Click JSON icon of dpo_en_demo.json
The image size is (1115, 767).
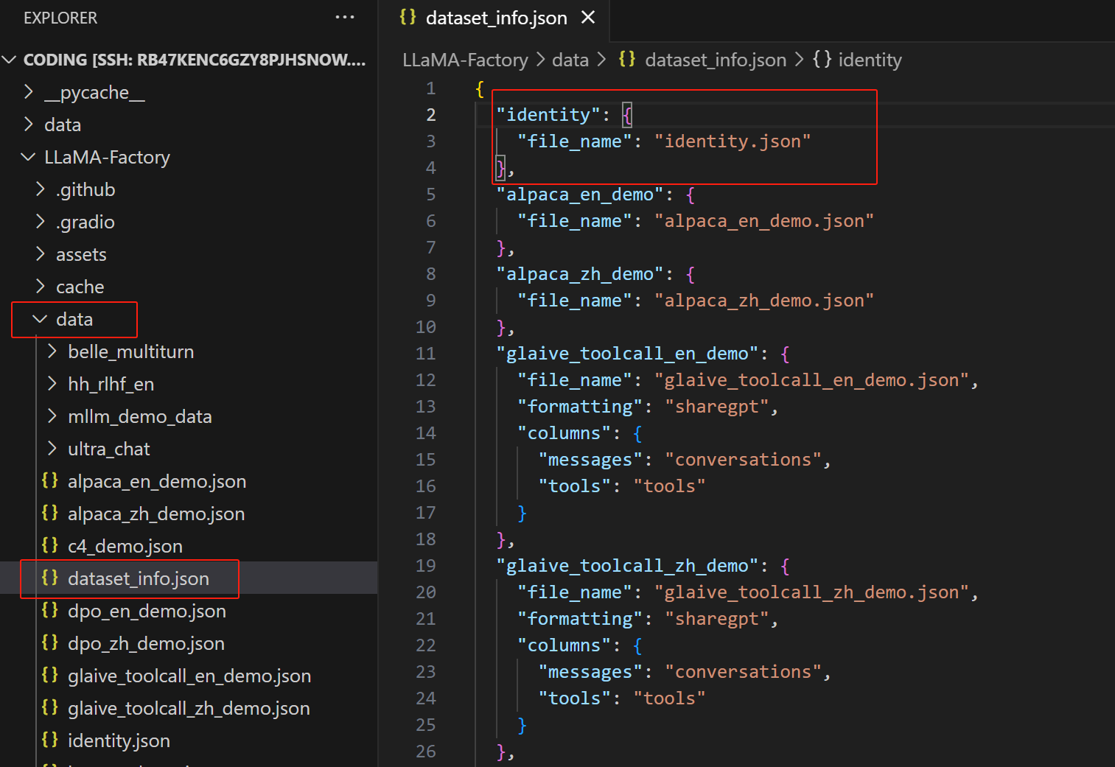click(50, 610)
